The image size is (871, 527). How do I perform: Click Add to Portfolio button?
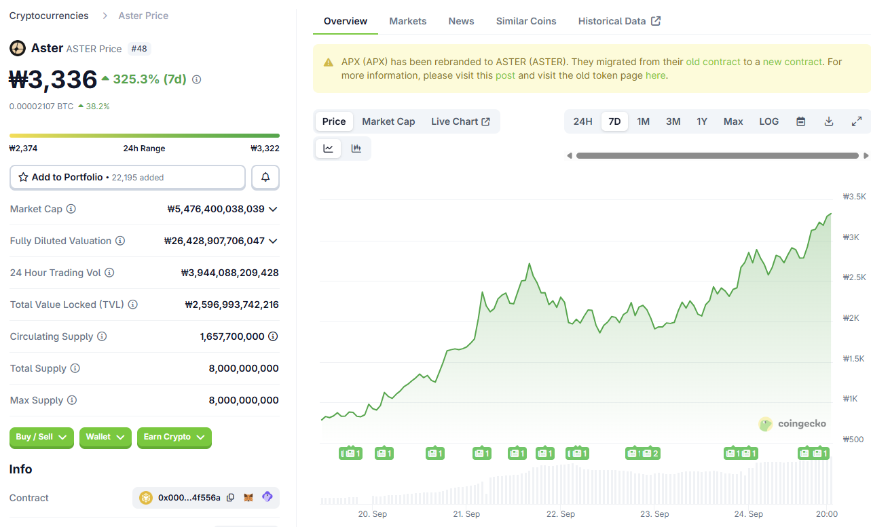click(x=128, y=177)
